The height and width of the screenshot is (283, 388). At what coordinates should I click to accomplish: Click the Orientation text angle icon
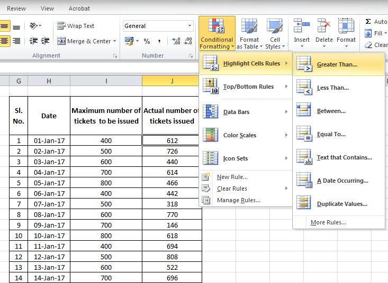coord(33,26)
